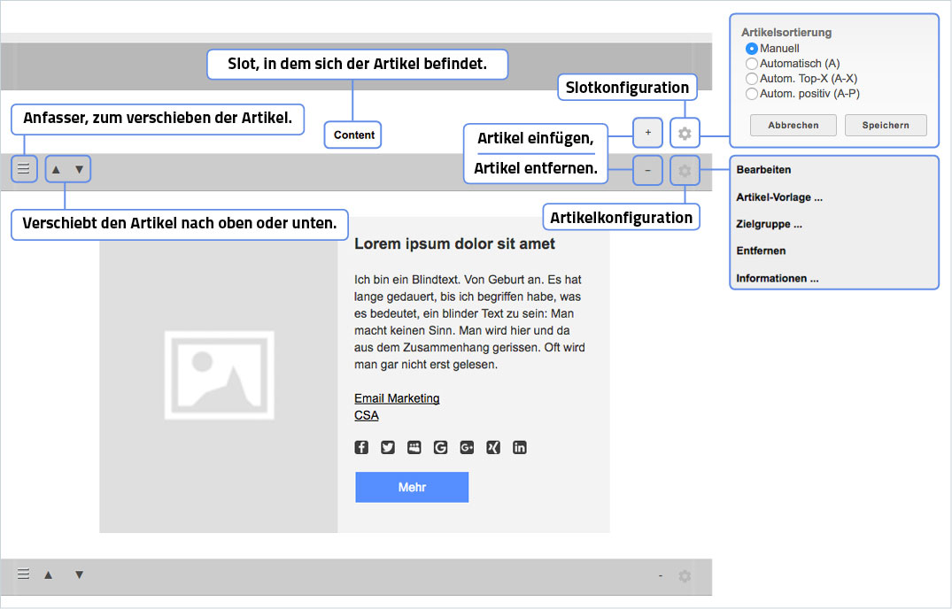
Task: Choose Autom. positiv (A-P) sorting
Action: pos(752,93)
